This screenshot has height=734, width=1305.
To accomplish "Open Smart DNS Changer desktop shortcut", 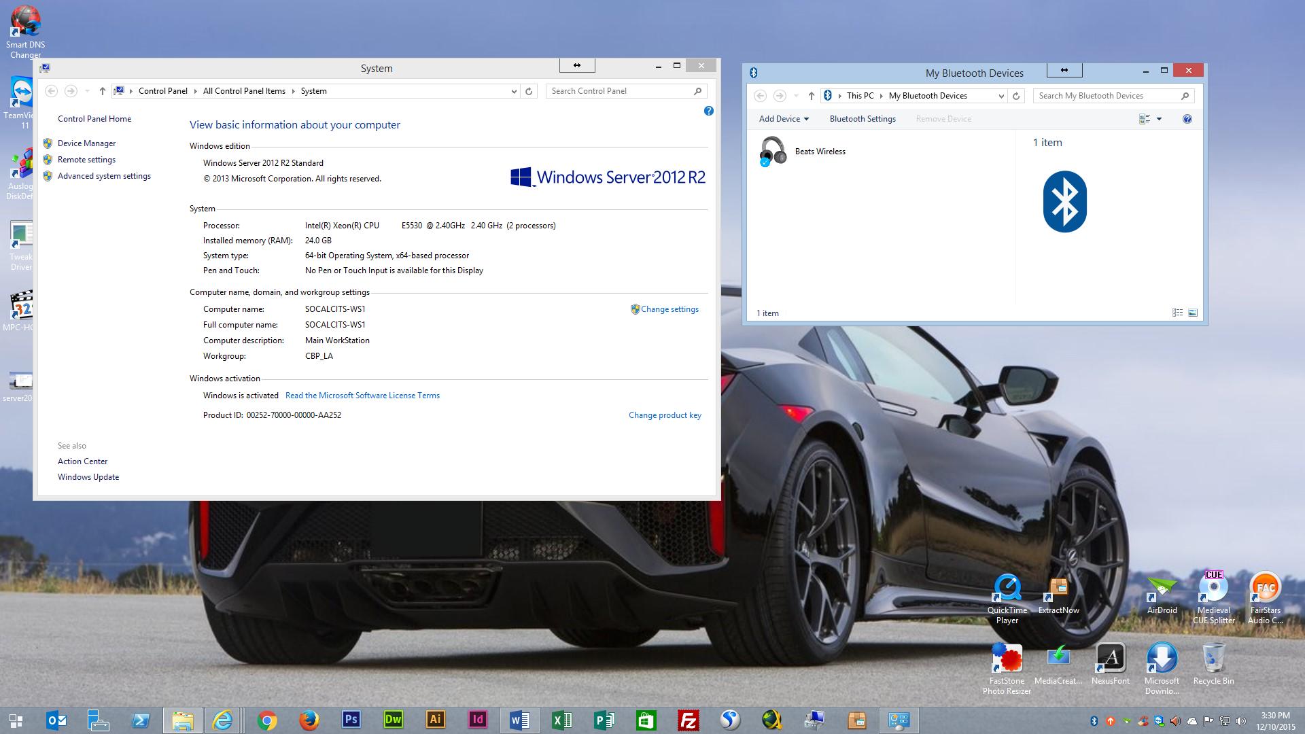I will [26, 32].
